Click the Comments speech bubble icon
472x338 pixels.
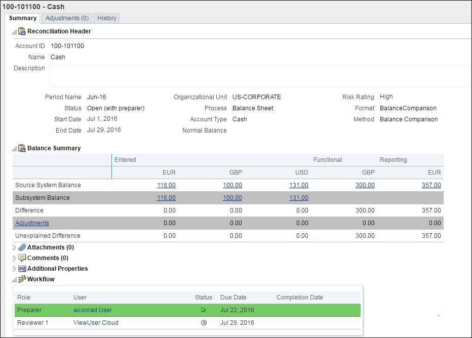(21, 258)
